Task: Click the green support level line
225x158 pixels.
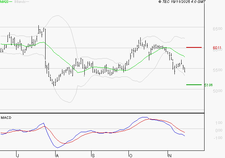Action: point(194,85)
